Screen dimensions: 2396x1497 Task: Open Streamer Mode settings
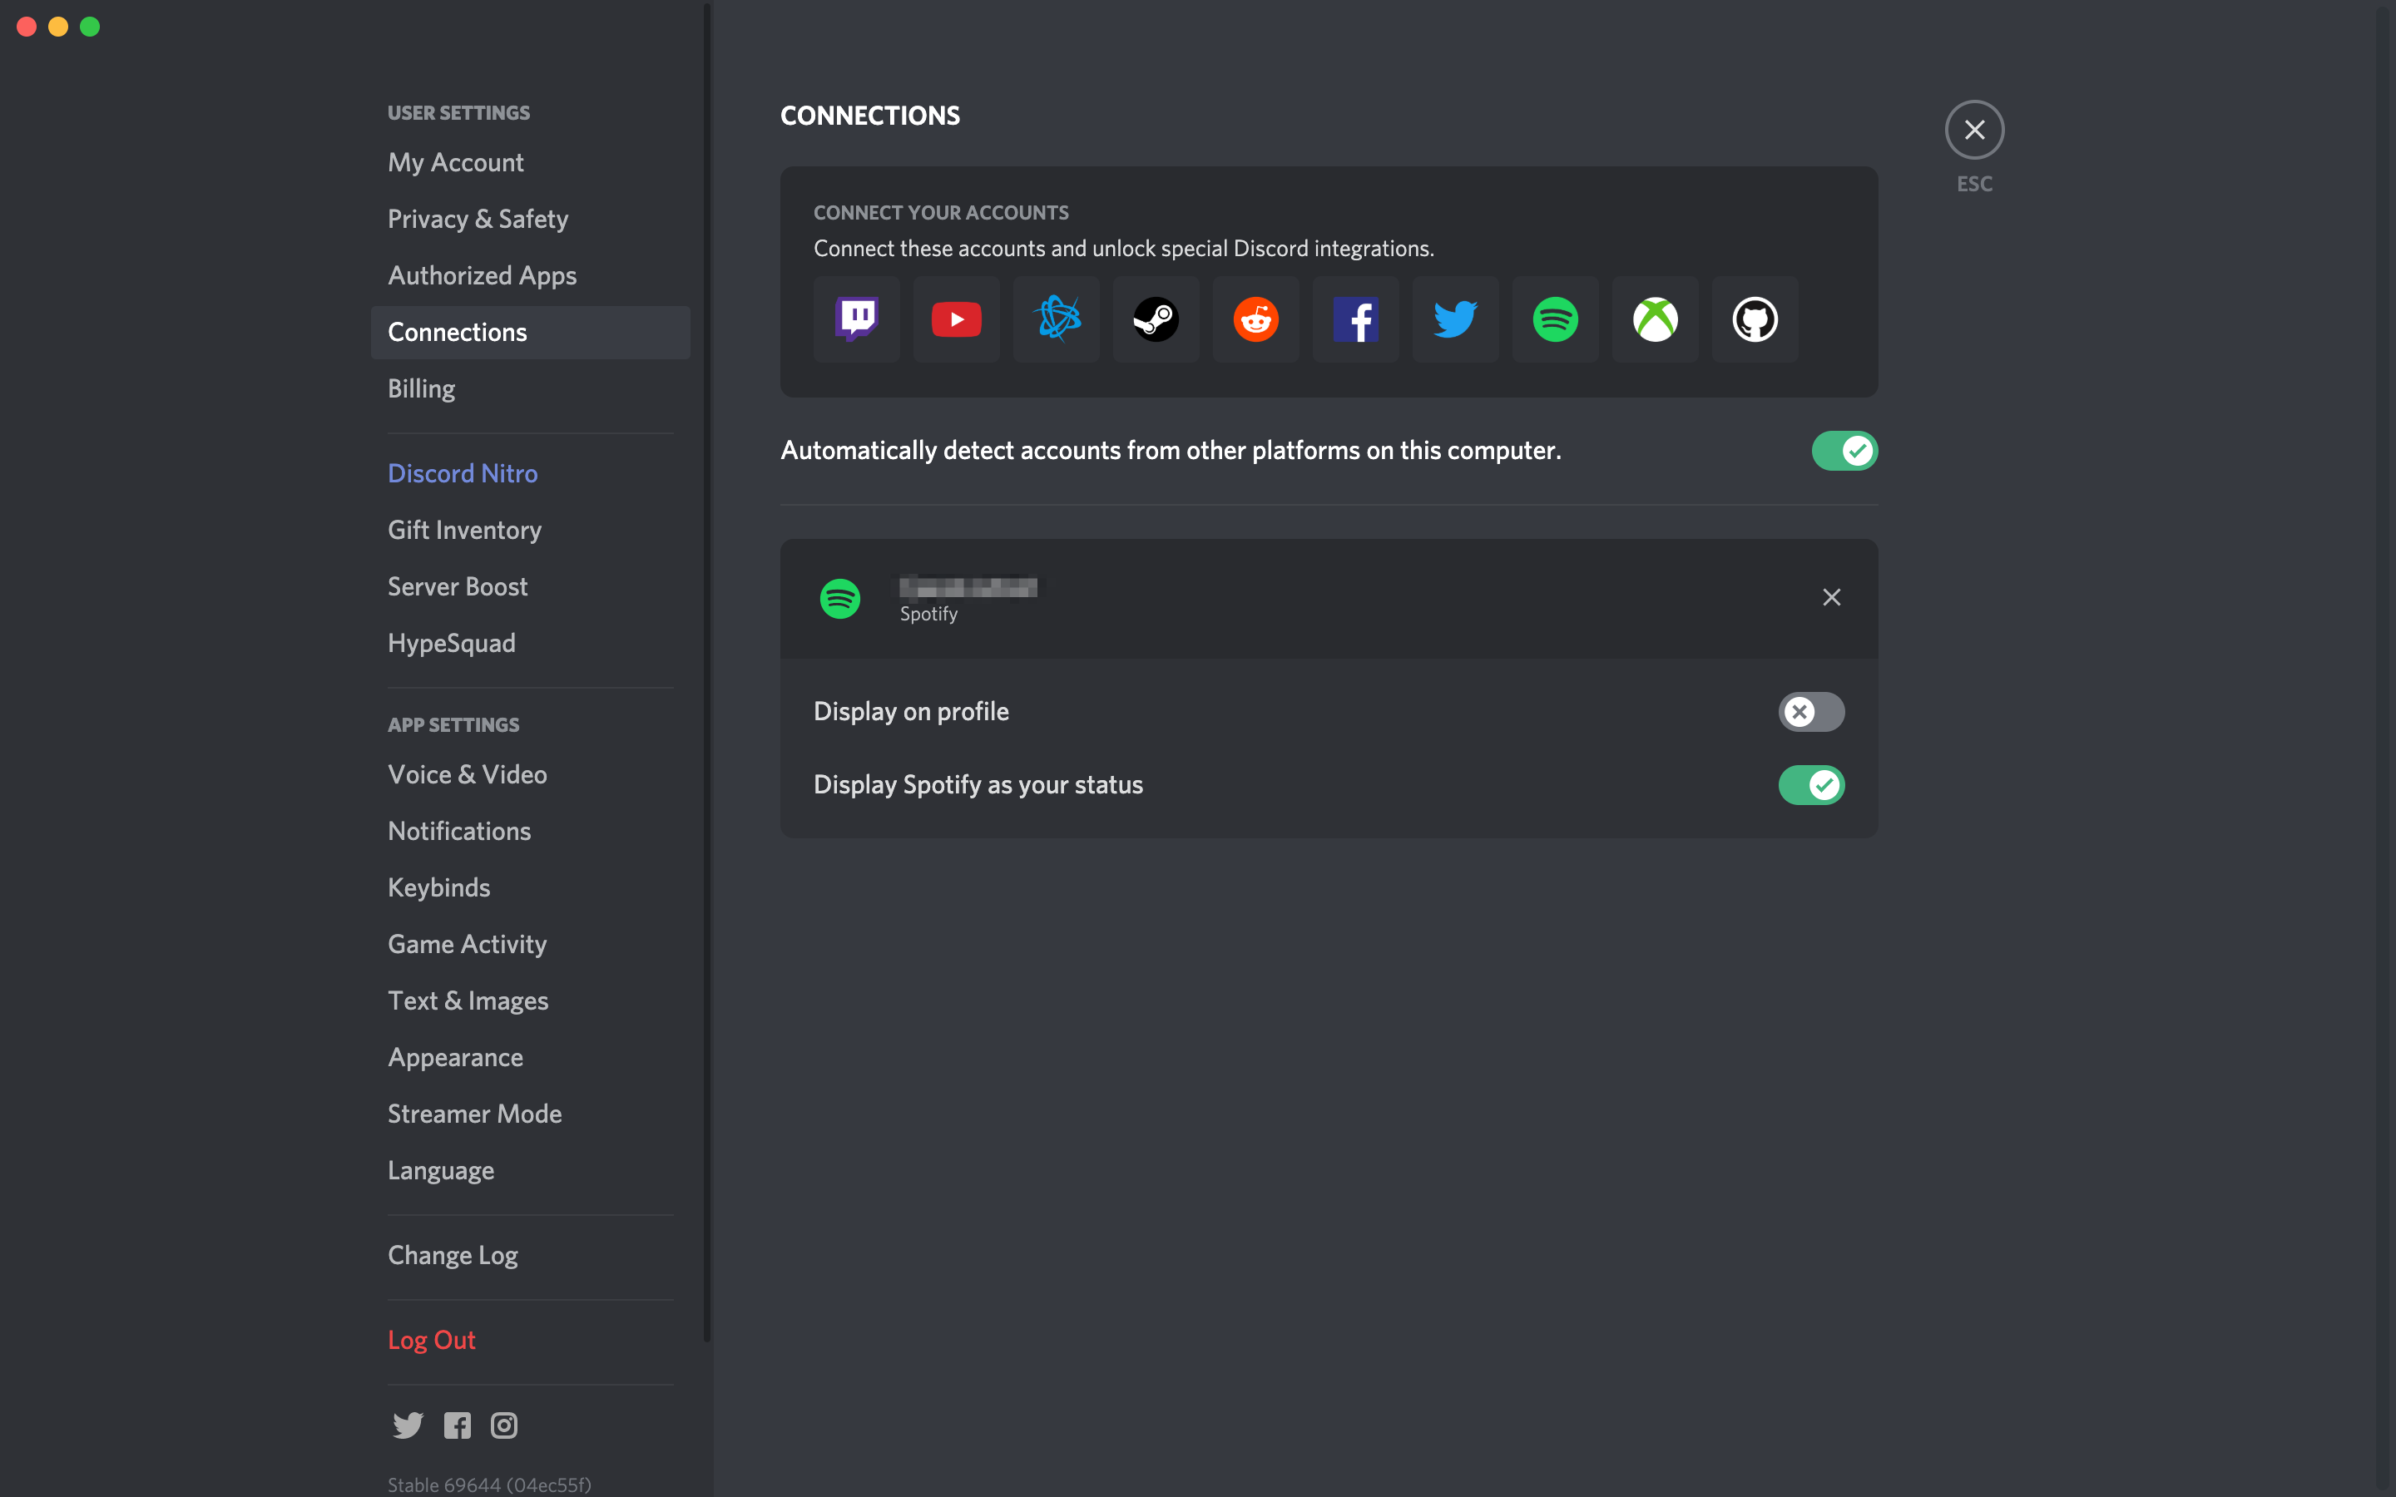(530, 1113)
